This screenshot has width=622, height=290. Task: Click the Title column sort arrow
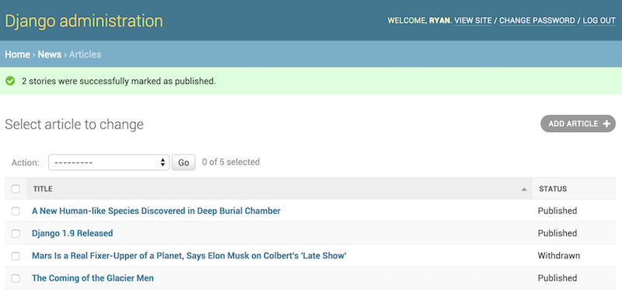524,190
